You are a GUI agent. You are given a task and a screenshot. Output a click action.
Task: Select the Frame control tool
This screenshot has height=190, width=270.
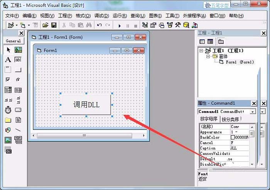(x=8, y=70)
